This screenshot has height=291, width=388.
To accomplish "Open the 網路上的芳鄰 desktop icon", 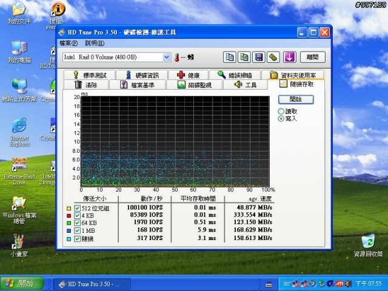I will click(19, 90).
